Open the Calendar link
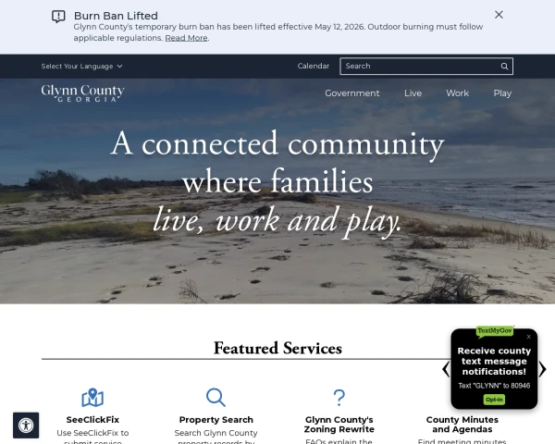The width and height of the screenshot is (555, 444). tap(314, 66)
